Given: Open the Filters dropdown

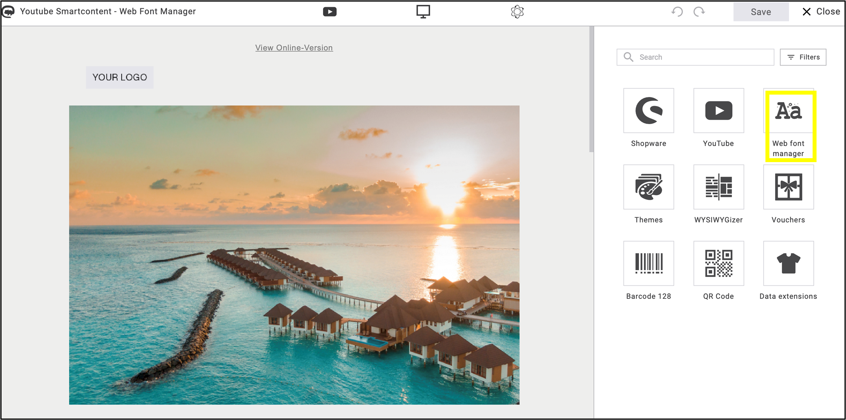Looking at the screenshot, I should coord(803,57).
